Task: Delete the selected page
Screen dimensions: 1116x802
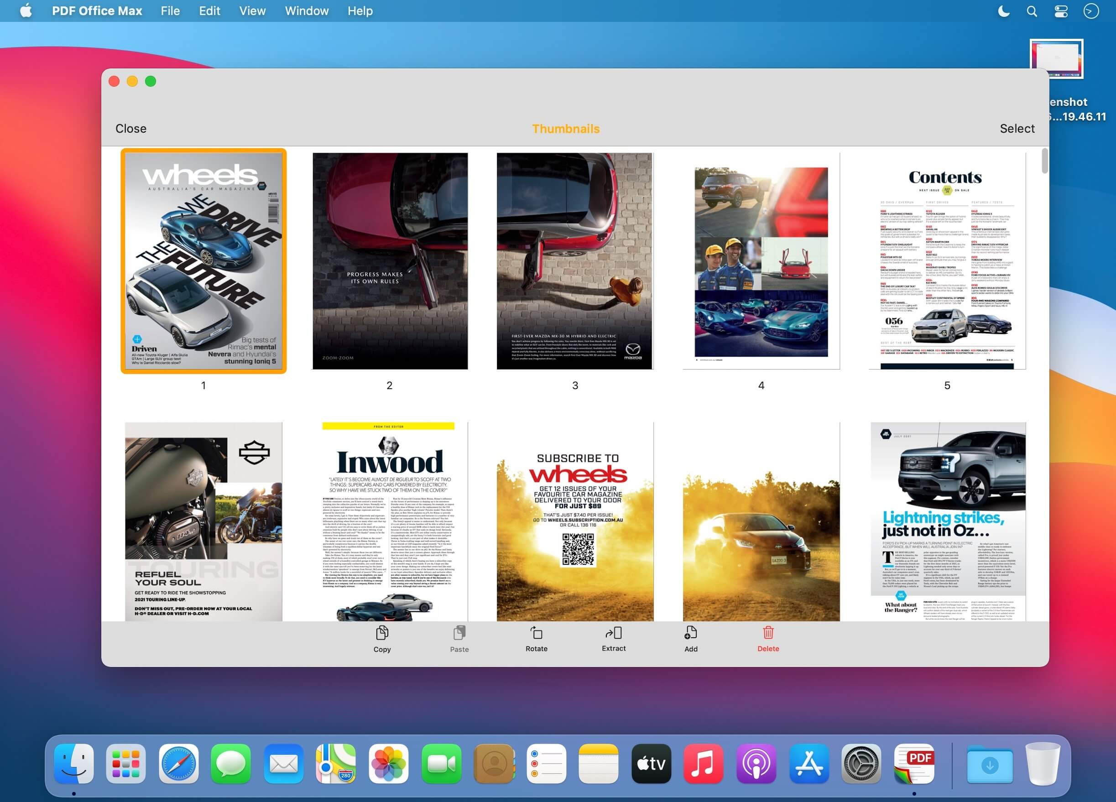Action: pos(768,633)
